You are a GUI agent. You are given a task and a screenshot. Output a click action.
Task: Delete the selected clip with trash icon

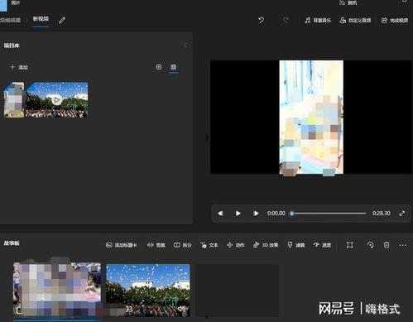[x=387, y=245]
